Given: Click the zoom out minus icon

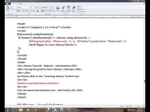Looking at the screenshot, I should (131, 106).
